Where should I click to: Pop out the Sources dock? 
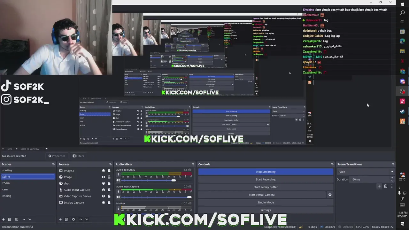click(111, 164)
